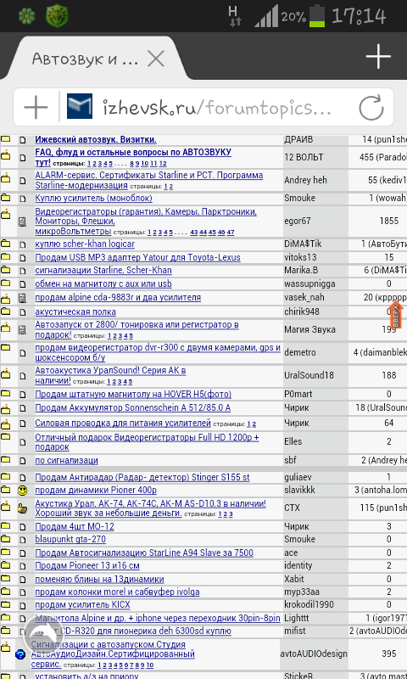Click folder icon of Куплю усилитель (моноблок) row
The width and height of the screenshot is (407, 679).
pos(5,198)
